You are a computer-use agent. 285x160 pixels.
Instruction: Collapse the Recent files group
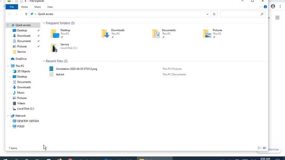pyautogui.click(x=44, y=61)
